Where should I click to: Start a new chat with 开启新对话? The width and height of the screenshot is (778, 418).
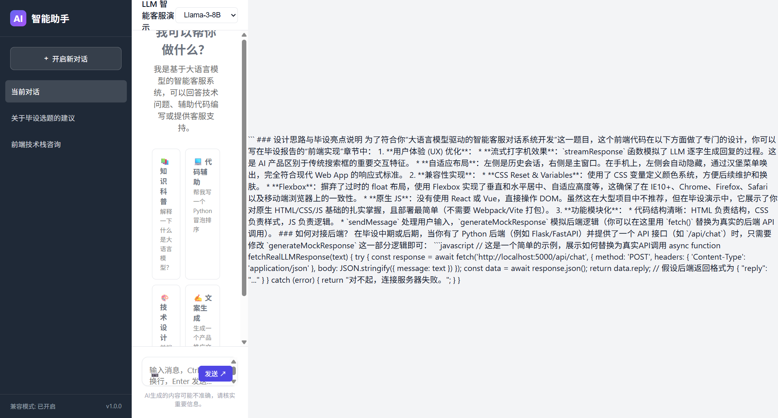click(x=66, y=59)
